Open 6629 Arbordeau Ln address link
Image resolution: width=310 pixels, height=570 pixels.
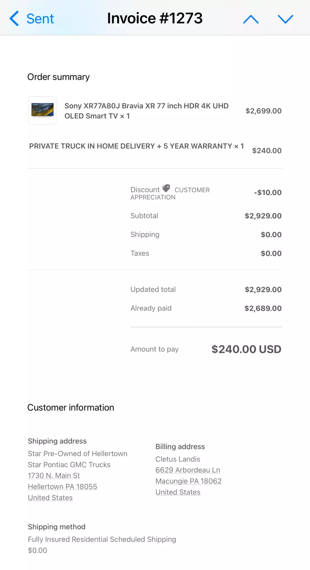click(x=188, y=470)
